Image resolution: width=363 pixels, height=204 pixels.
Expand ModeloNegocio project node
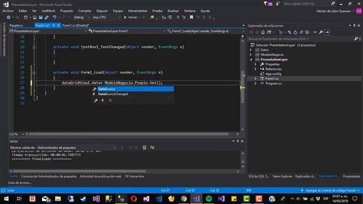pos(251,55)
